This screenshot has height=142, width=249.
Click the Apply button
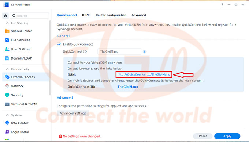(x=227, y=136)
